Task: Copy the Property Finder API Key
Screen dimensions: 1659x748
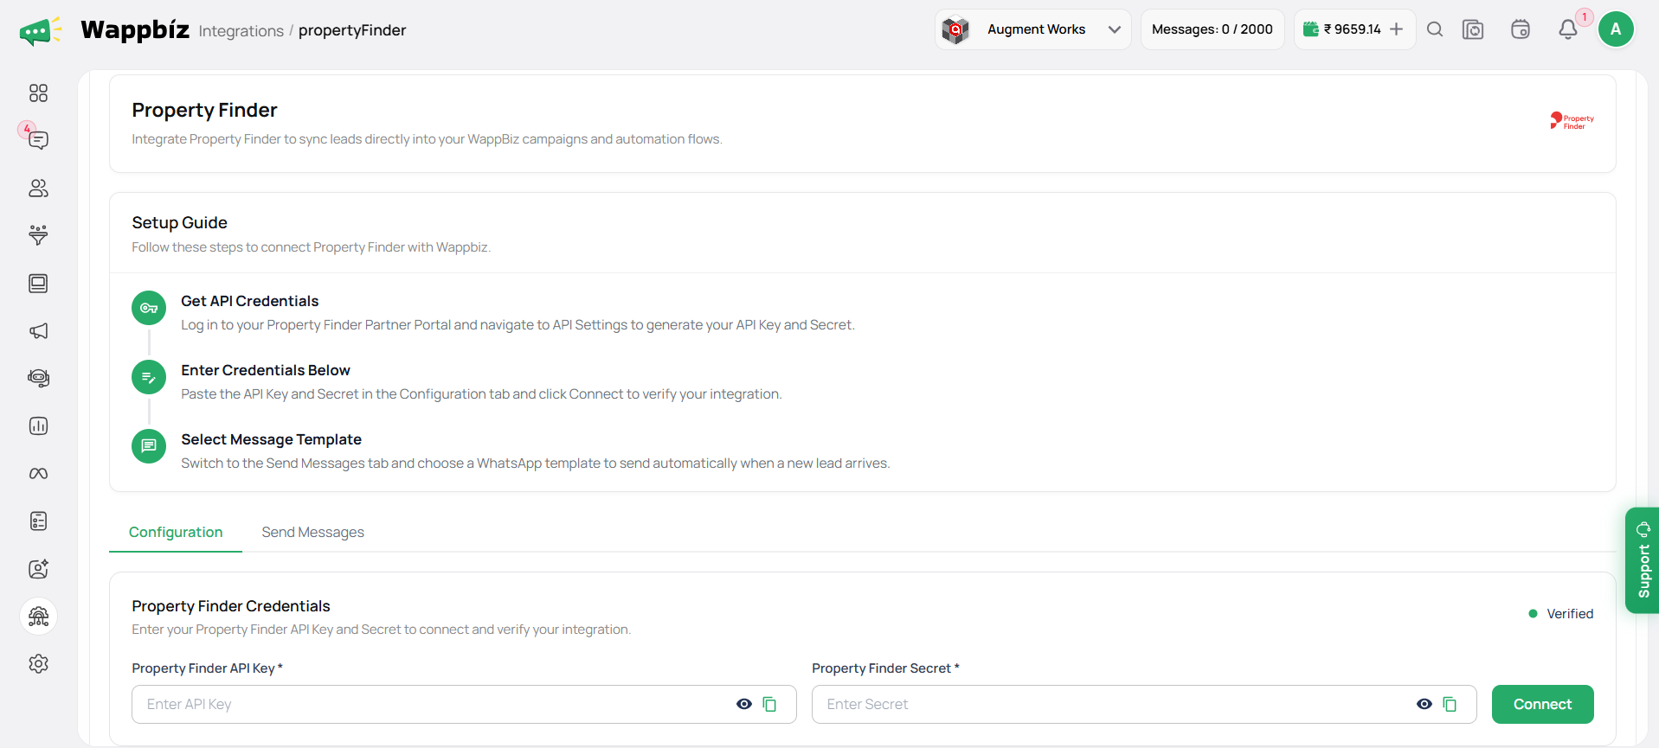Action: (x=769, y=704)
